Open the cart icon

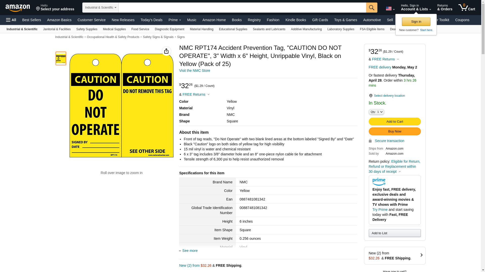(467, 8)
